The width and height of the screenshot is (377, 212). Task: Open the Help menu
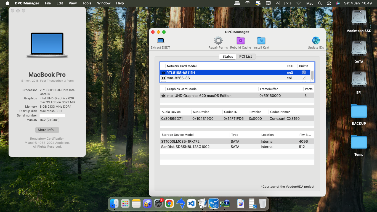pos(120,3)
